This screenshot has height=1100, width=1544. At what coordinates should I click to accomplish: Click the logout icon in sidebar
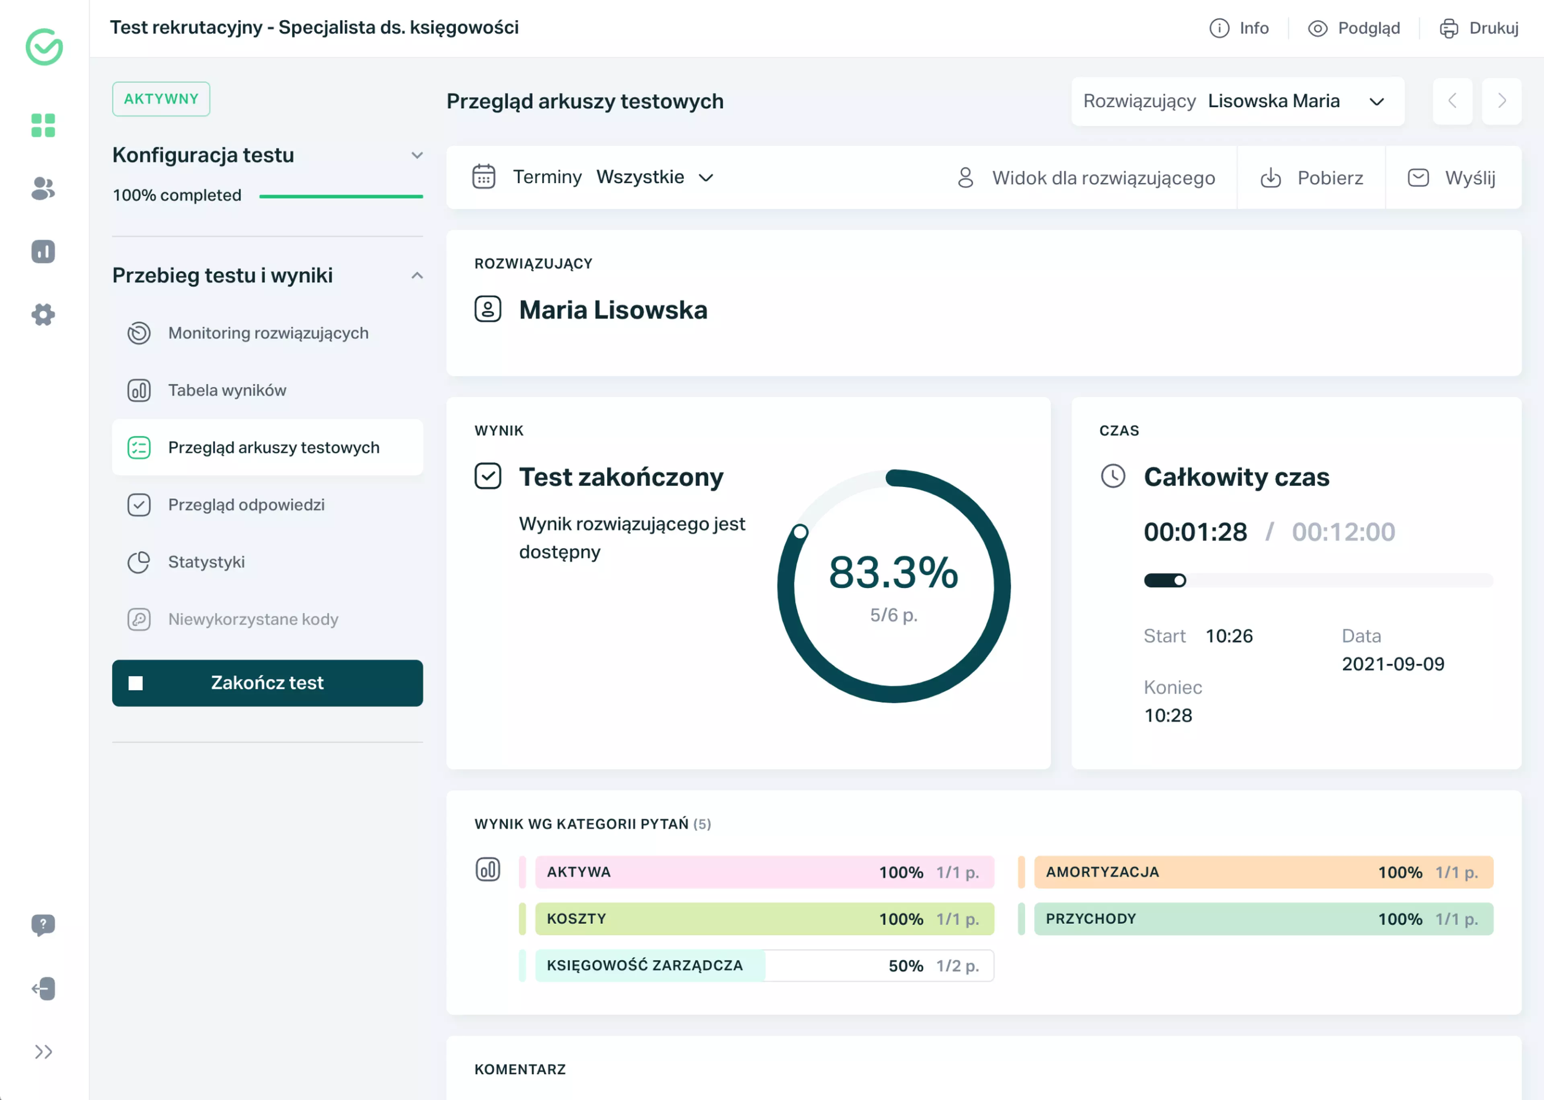43,988
